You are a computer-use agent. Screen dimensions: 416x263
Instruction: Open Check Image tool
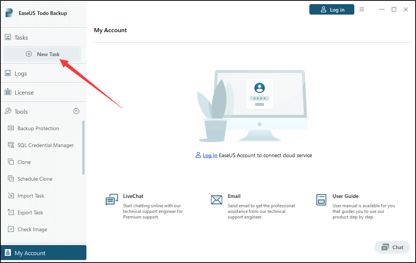coord(33,229)
